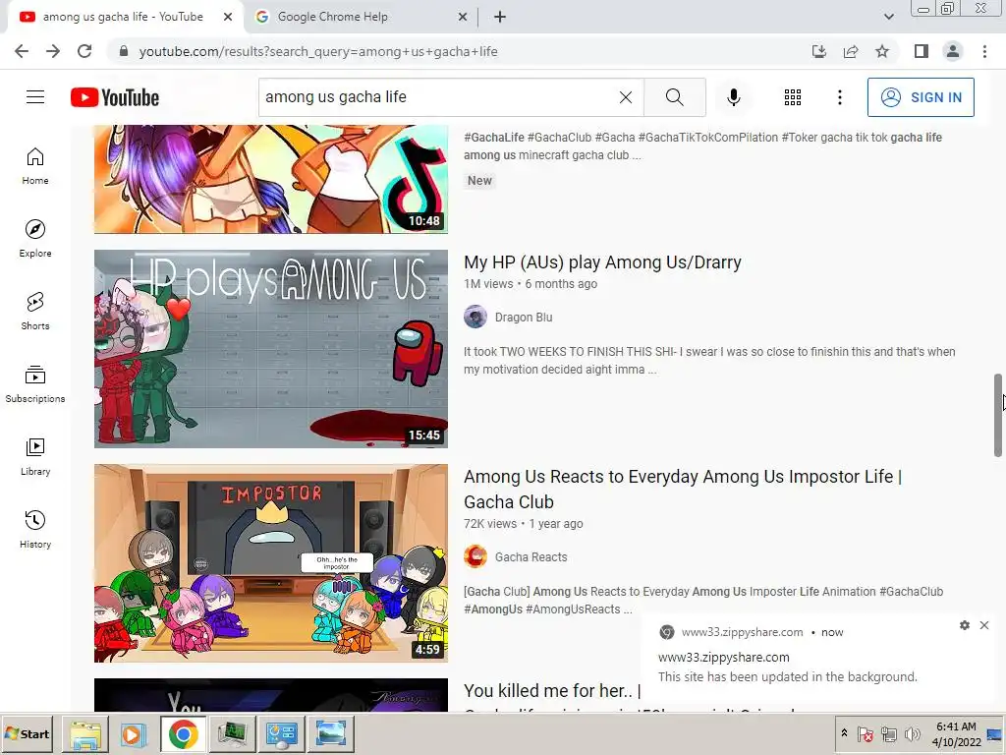
Task: Close the Google Chrome Help tab
Action: point(463,17)
